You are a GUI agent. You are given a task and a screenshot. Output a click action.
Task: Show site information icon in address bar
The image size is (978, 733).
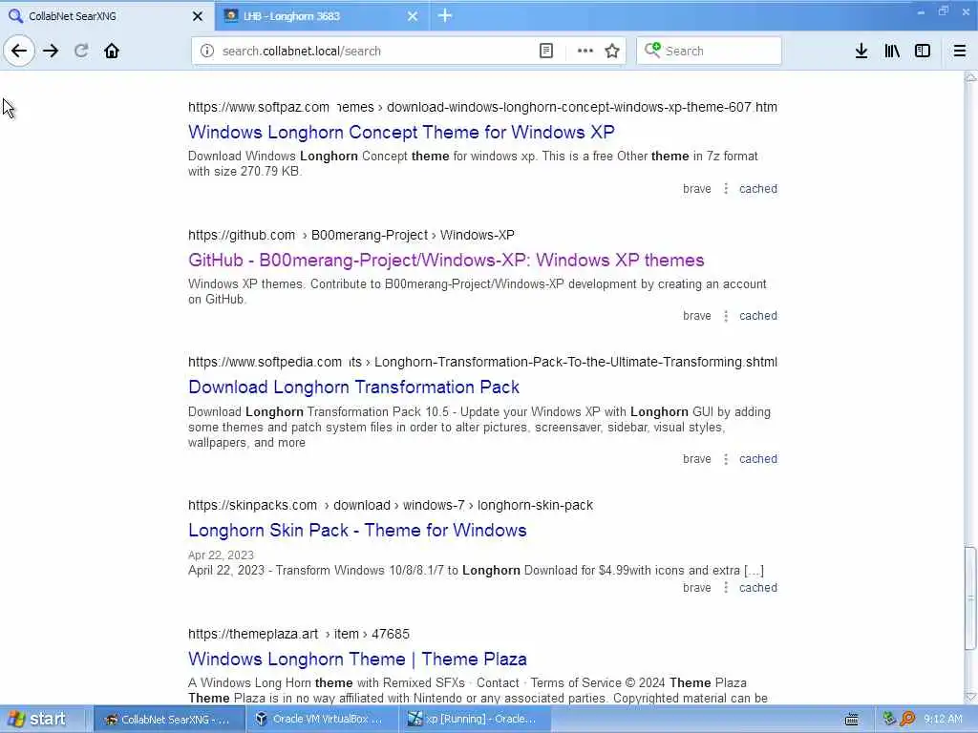[x=206, y=51]
